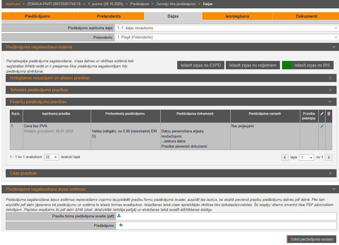The width and height of the screenshot is (339, 245).
Task: Click the green square next to Ielasīt ziņas no BIS
Action: click(286, 65)
